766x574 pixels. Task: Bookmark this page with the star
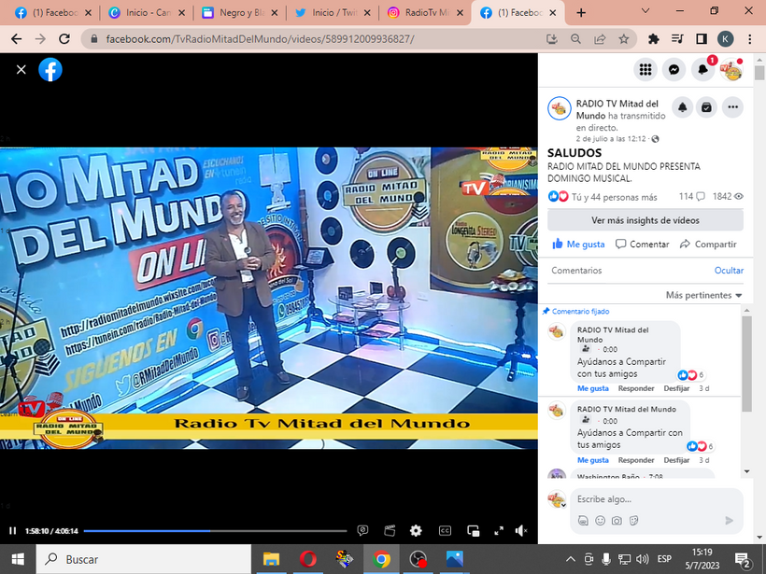pyautogui.click(x=624, y=39)
